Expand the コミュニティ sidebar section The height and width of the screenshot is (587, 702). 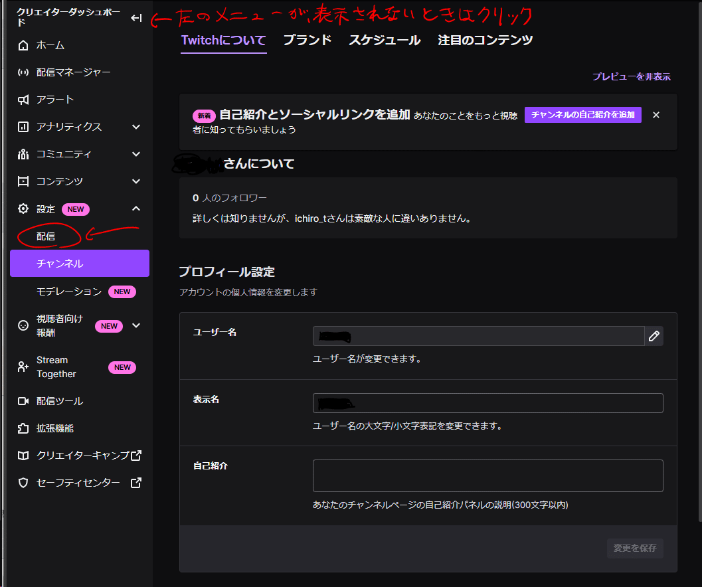click(136, 154)
